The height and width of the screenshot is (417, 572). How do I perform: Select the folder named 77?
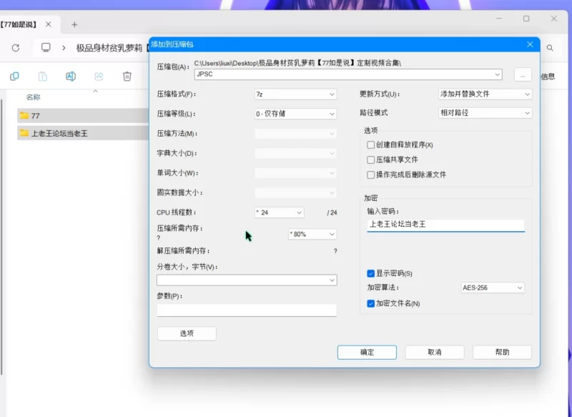pyautogui.click(x=83, y=116)
